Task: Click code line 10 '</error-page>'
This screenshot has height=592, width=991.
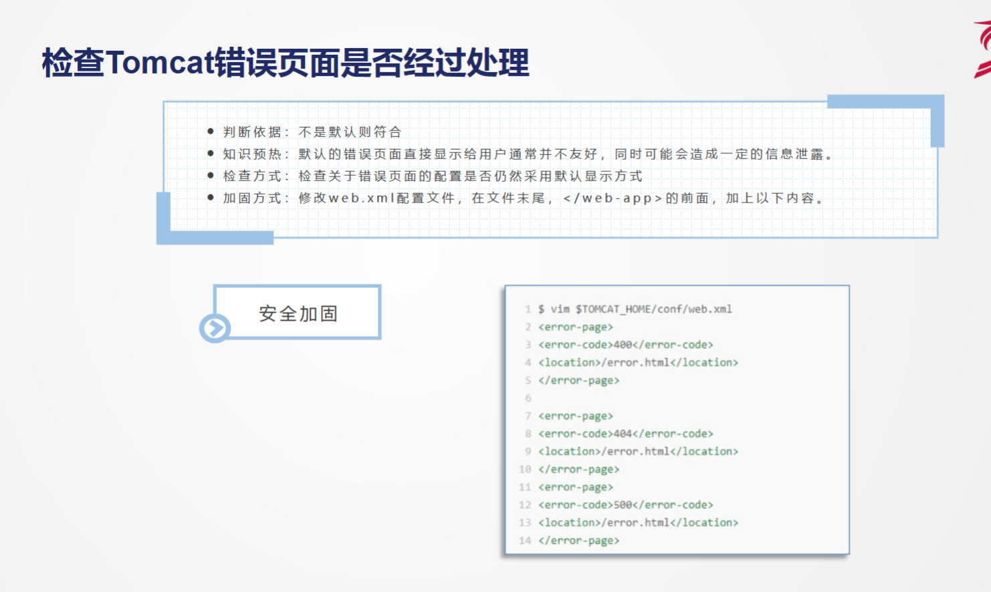Action: pos(579,470)
